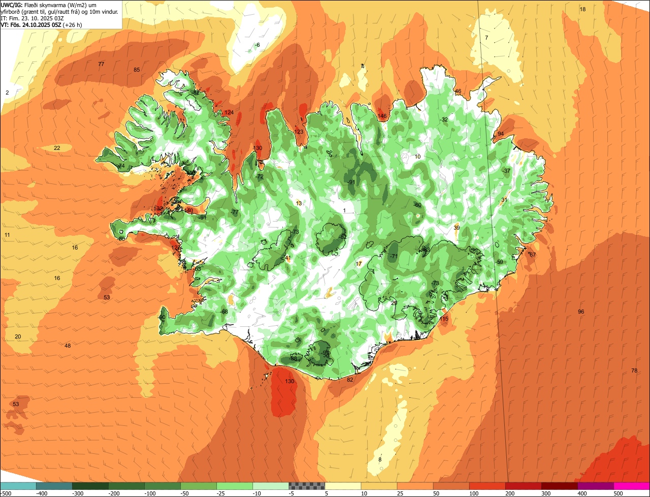Click the '-71' value on Vatnajökull
This screenshot has height=497, width=650.
click(x=394, y=256)
